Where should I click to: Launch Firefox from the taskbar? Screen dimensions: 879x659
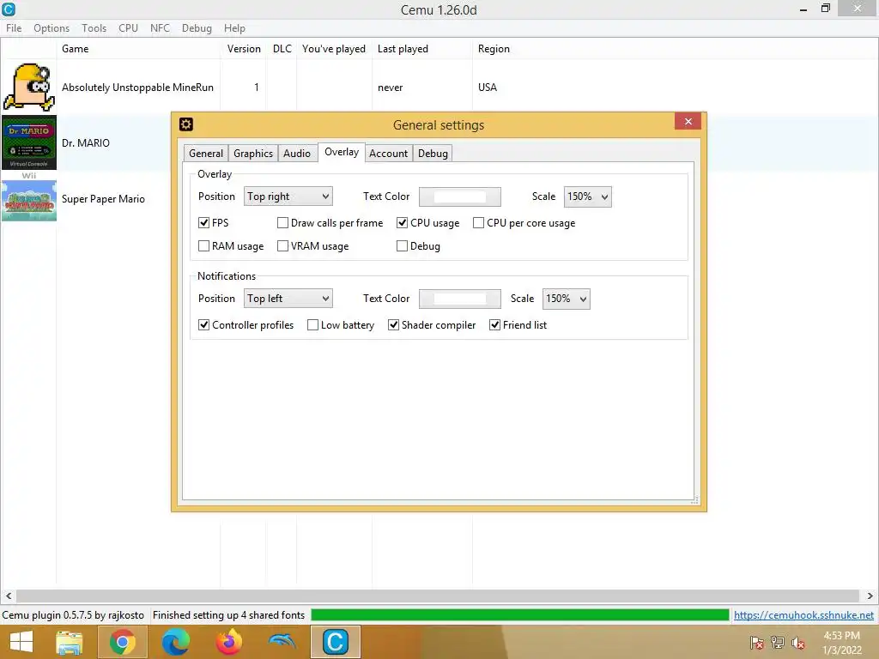click(x=228, y=642)
